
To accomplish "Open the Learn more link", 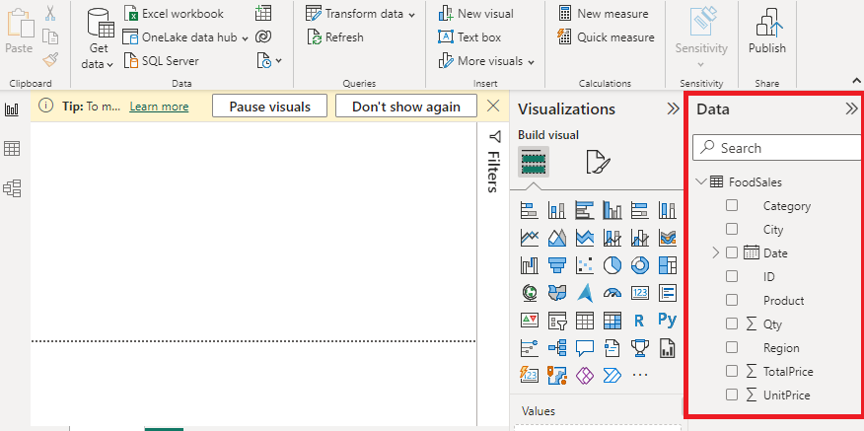I will 159,107.
